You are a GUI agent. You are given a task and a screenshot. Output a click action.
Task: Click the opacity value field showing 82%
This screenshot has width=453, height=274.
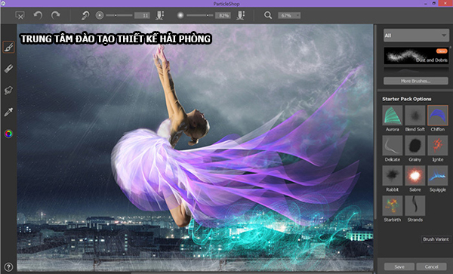coord(223,16)
